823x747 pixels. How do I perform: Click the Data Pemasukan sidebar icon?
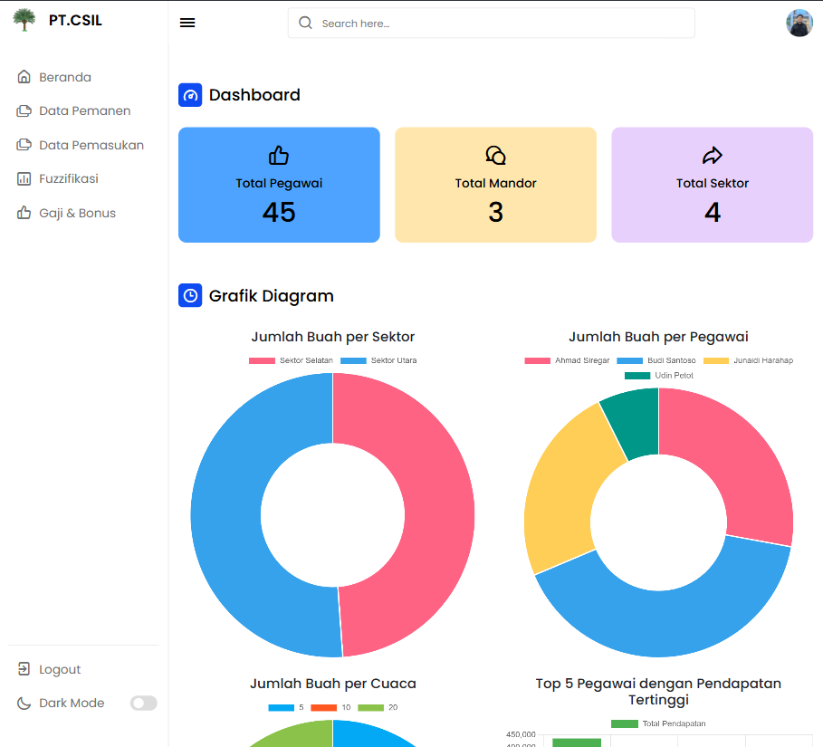(x=24, y=145)
